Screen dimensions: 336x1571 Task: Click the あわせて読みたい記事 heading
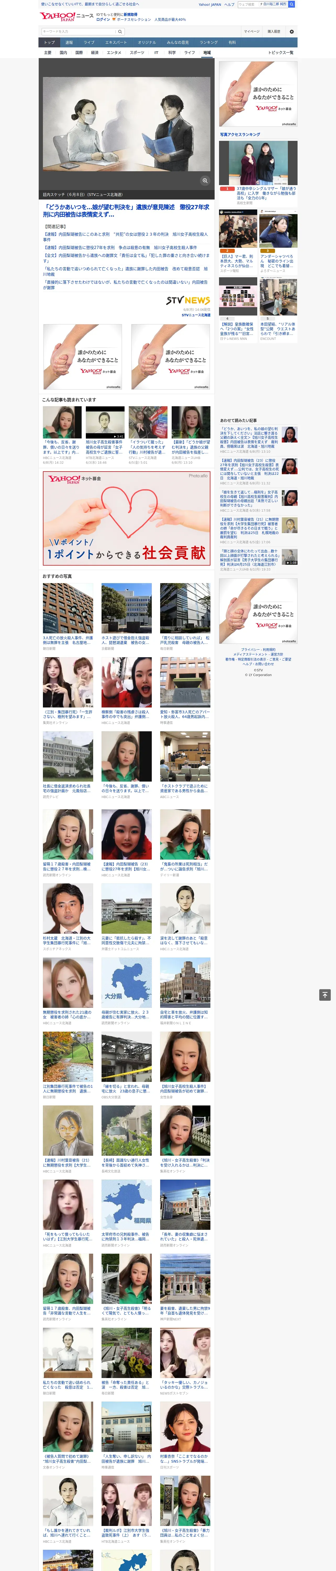click(x=238, y=420)
